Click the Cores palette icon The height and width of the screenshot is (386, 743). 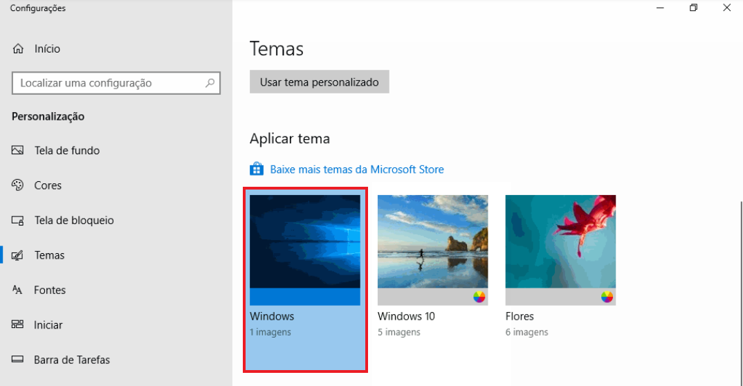(x=17, y=185)
